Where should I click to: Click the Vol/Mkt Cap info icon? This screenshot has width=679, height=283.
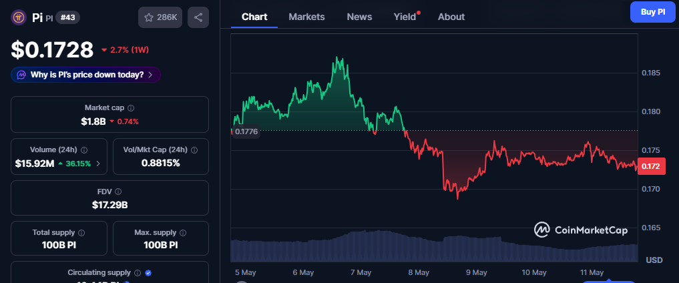click(x=194, y=150)
